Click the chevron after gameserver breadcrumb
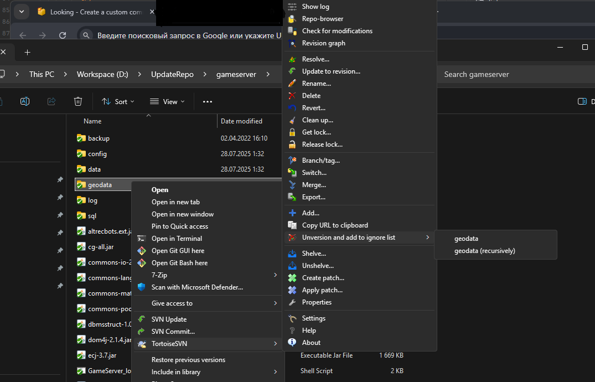595x382 pixels. (268, 74)
